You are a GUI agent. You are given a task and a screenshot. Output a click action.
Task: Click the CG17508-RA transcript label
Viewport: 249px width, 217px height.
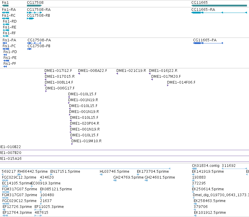pos(39,10)
